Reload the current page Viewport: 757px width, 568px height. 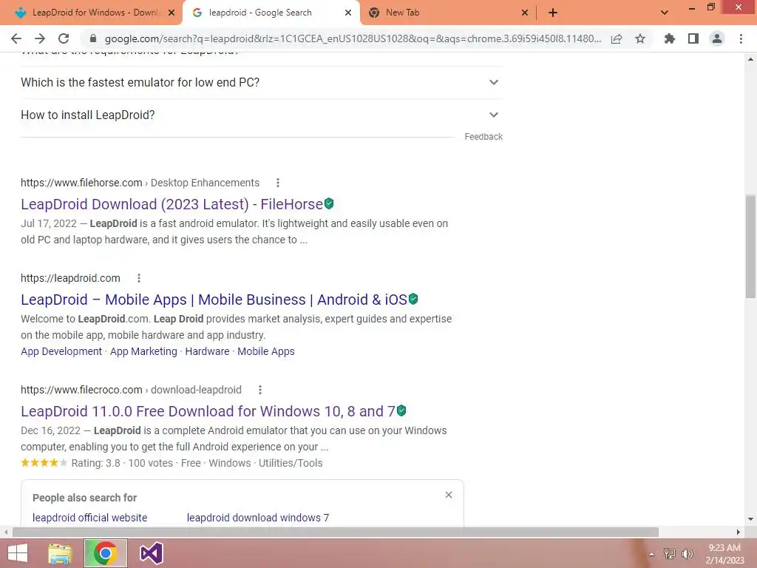(x=64, y=38)
